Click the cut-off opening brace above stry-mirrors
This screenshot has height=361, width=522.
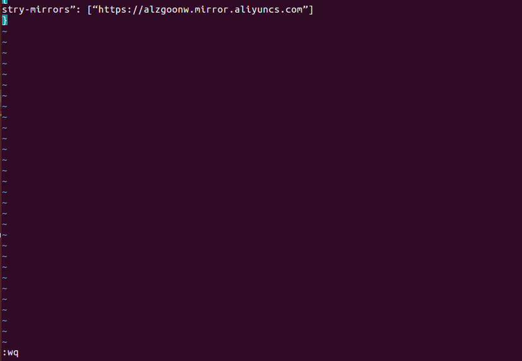(4, 1)
